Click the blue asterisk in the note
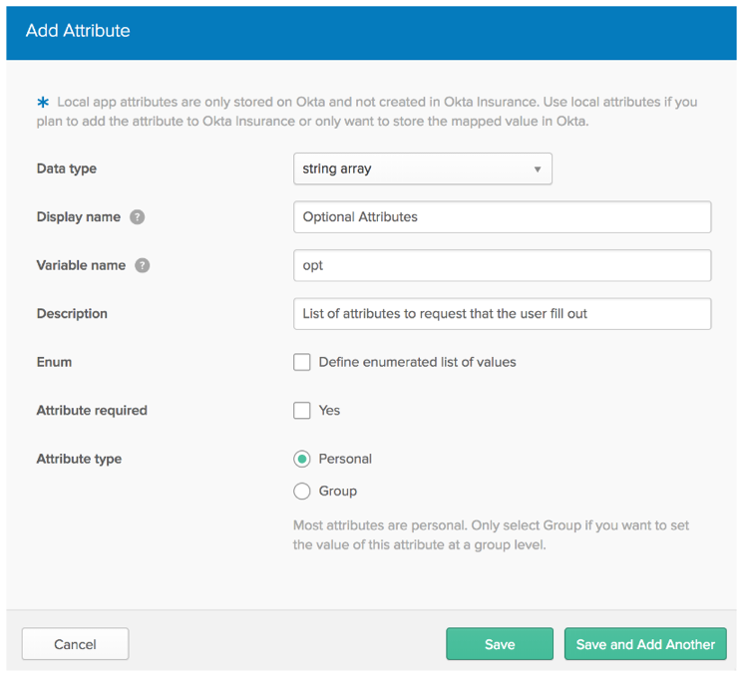Screen dimensions: 742x677 pos(43,104)
